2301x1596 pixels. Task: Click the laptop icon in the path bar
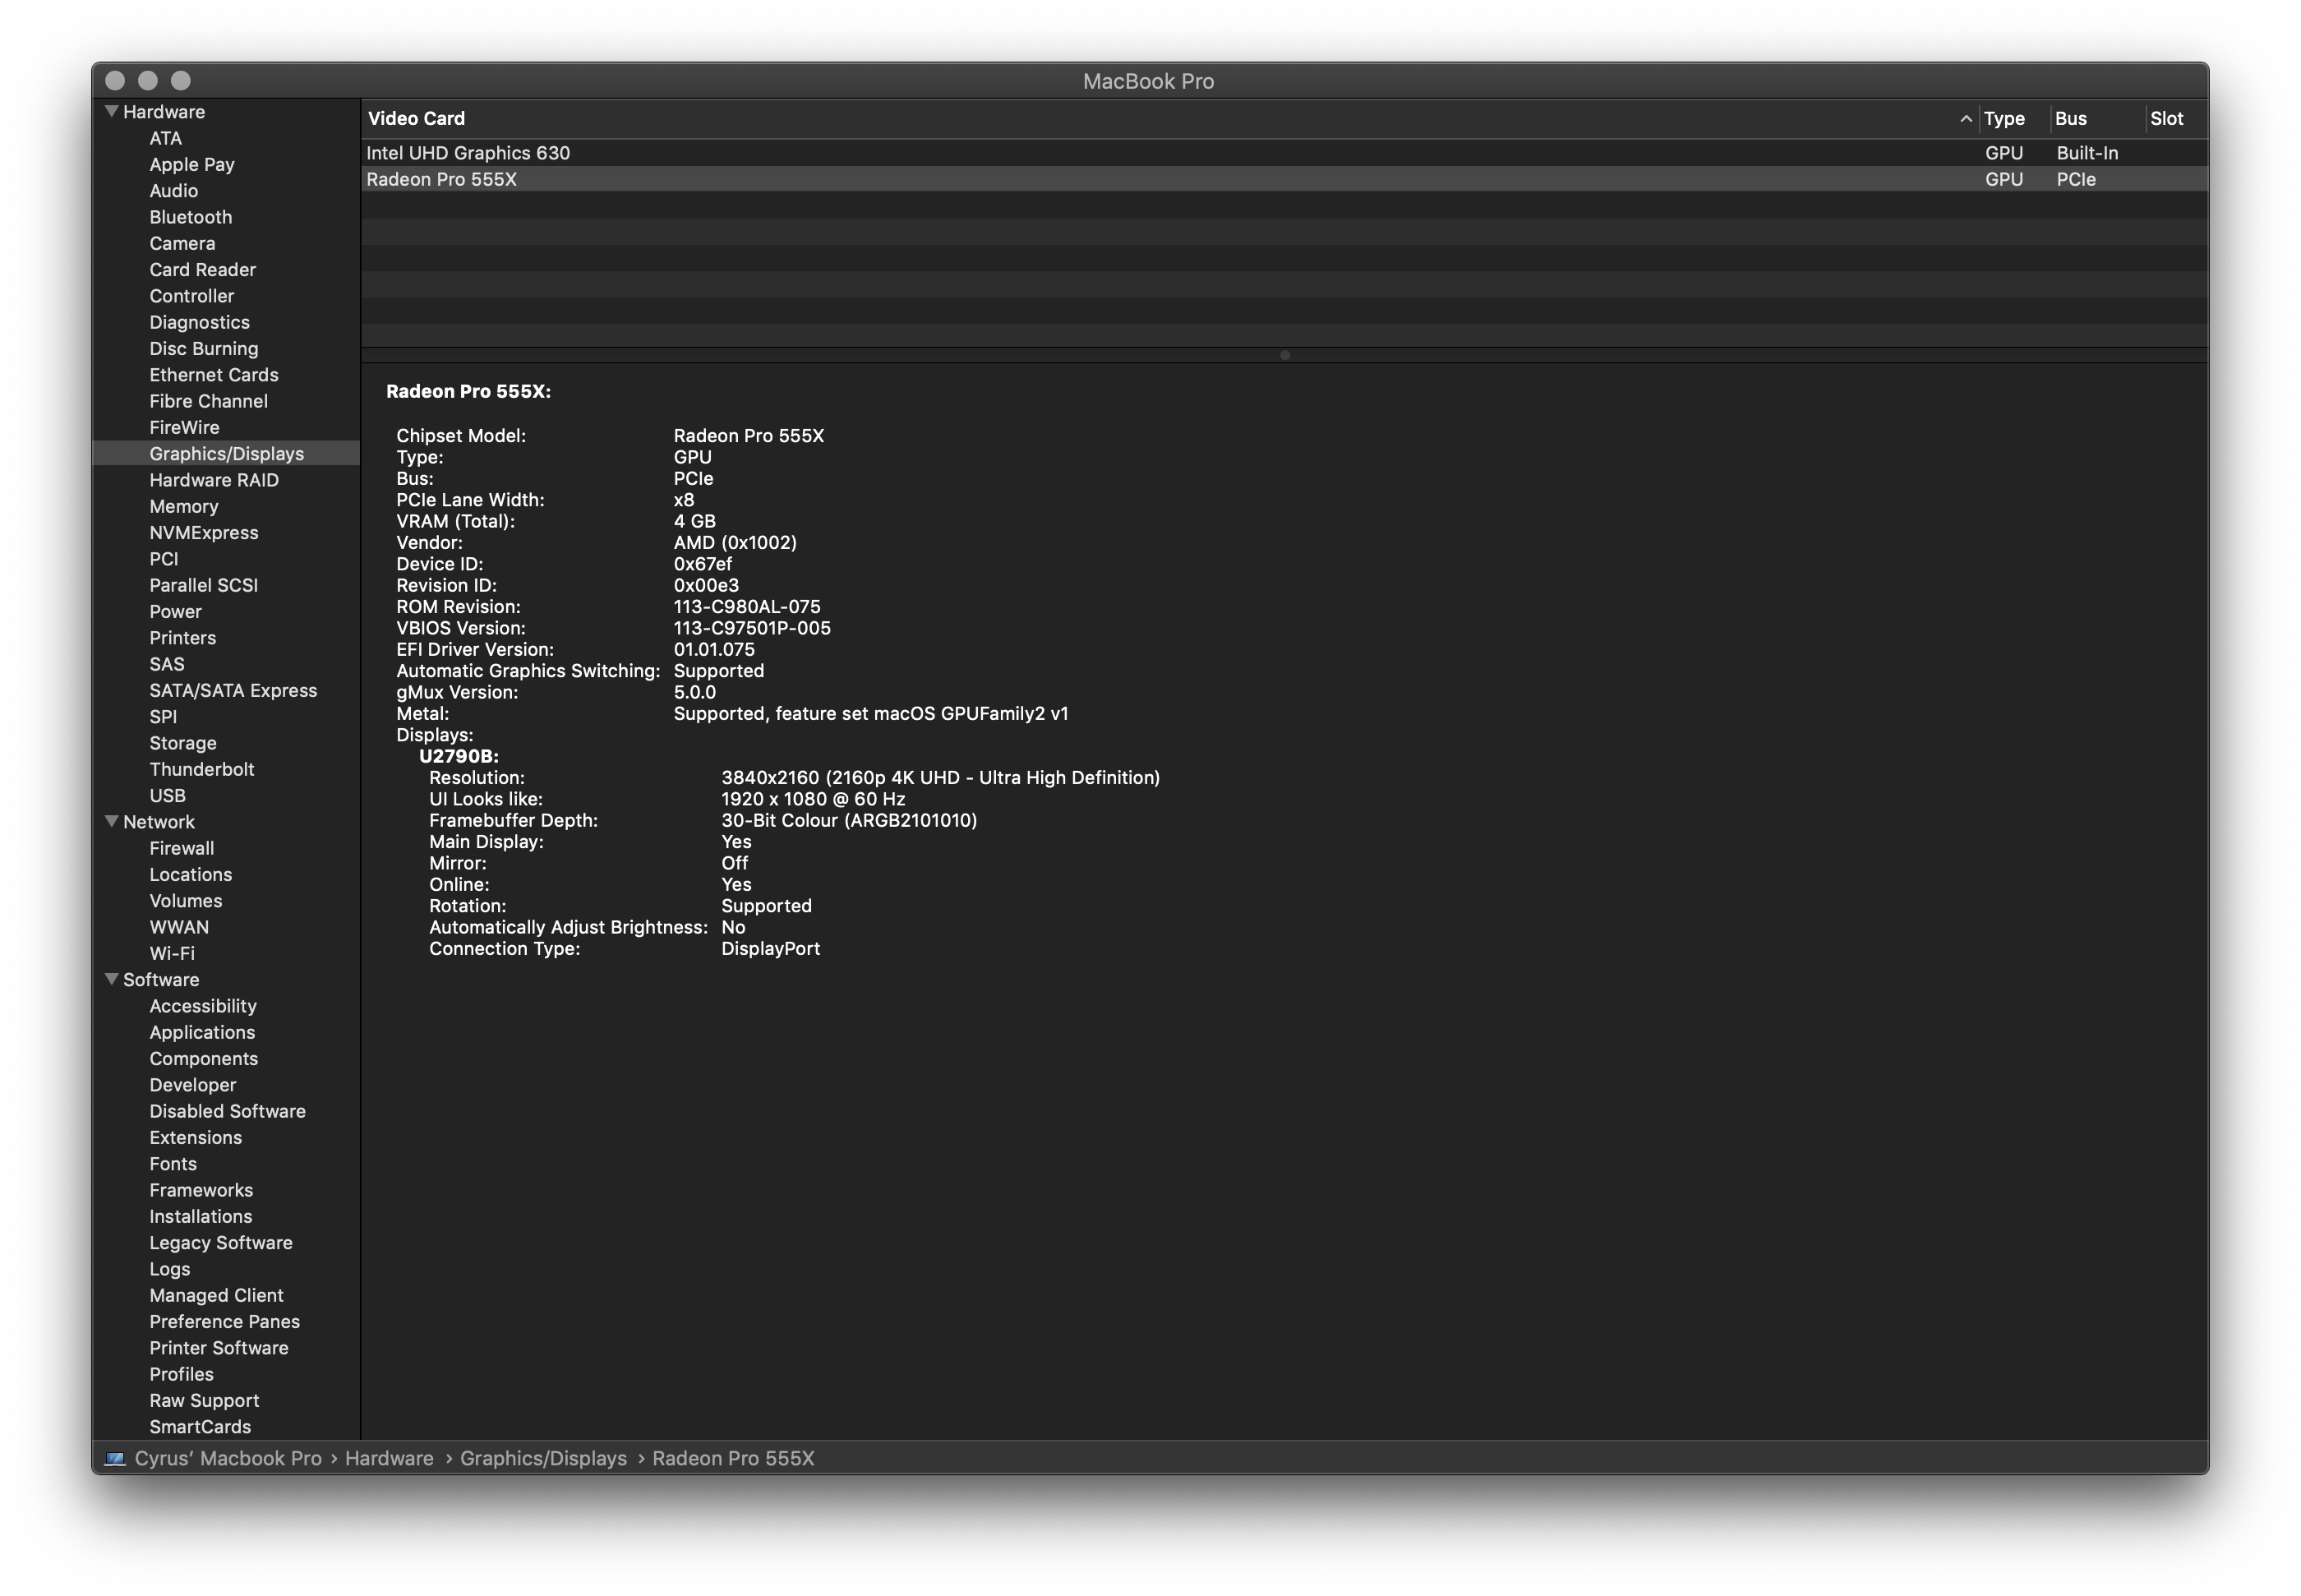click(x=115, y=1458)
